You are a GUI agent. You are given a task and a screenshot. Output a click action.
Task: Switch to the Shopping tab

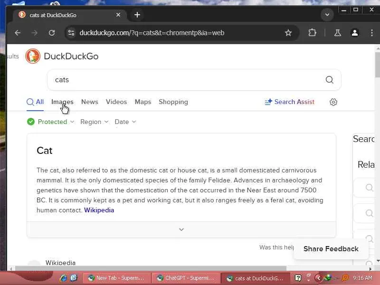[x=173, y=102]
